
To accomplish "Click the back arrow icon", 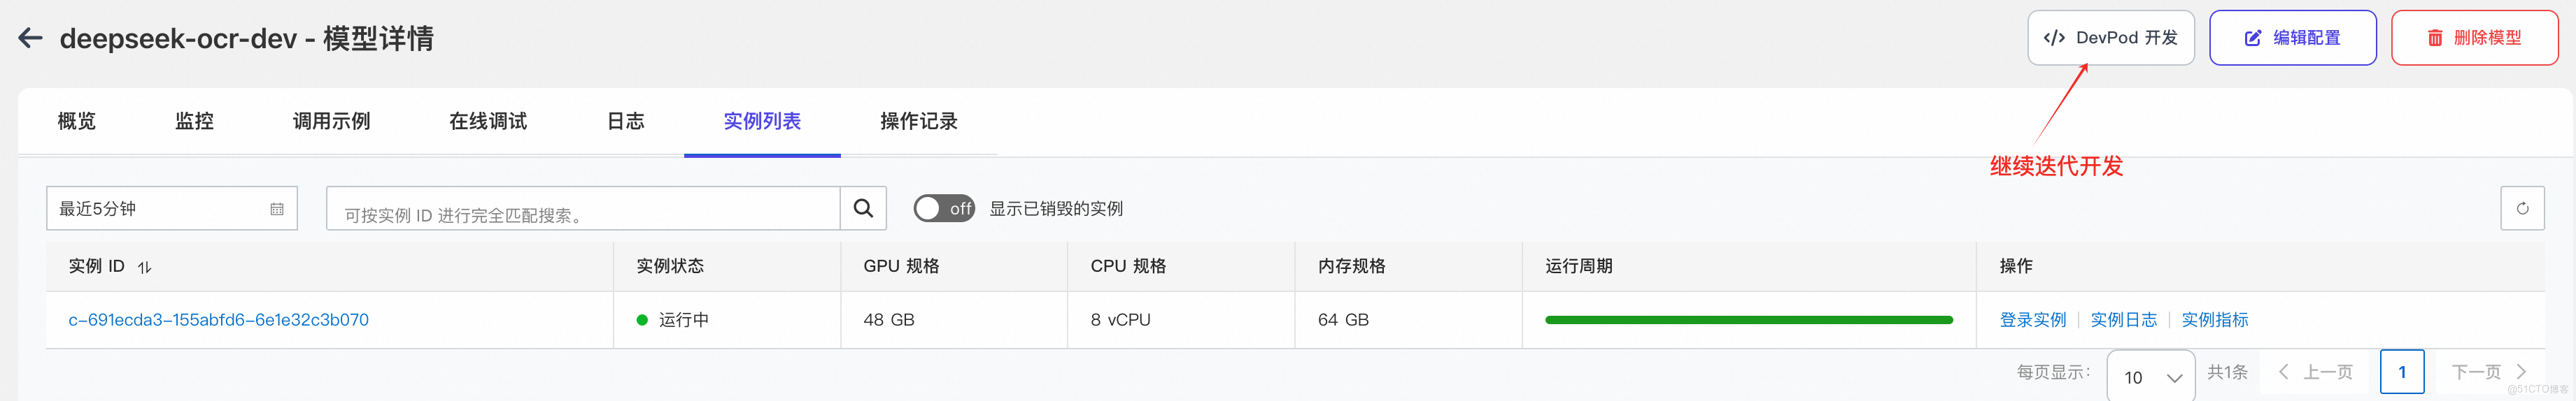I will [x=30, y=39].
